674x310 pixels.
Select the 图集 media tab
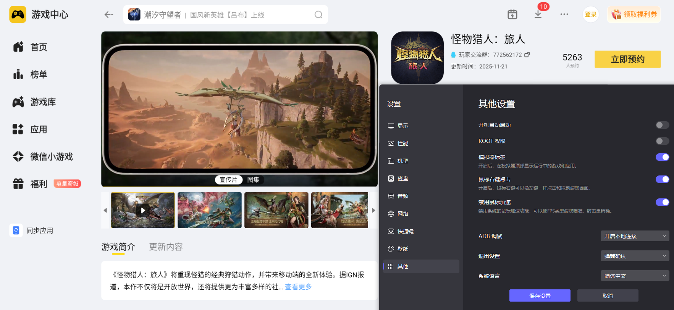[253, 180]
